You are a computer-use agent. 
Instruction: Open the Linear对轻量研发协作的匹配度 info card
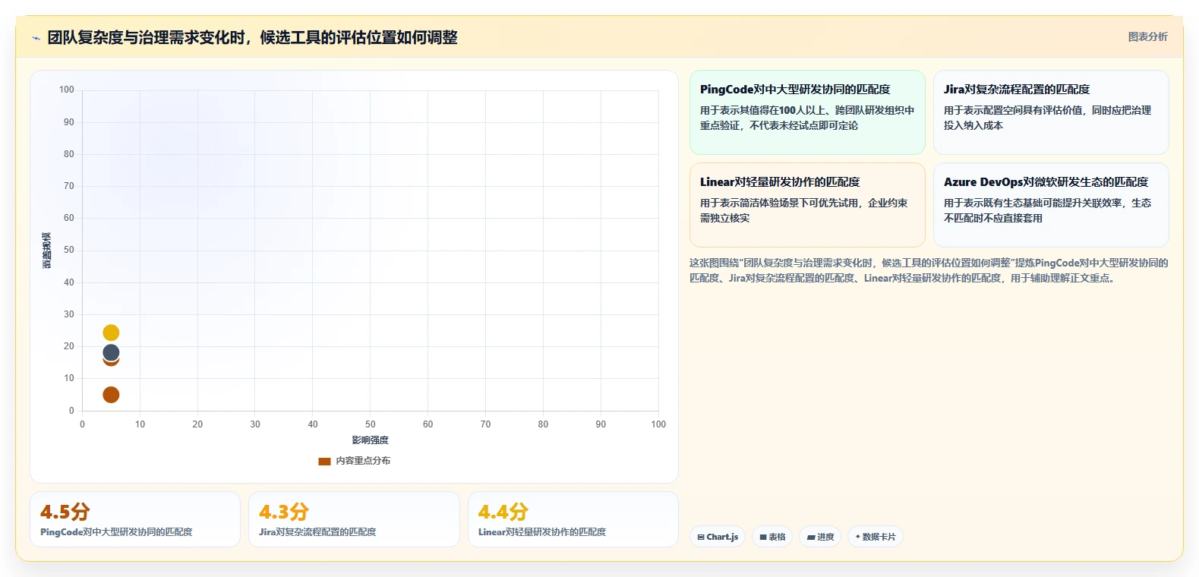tap(807, 205)
